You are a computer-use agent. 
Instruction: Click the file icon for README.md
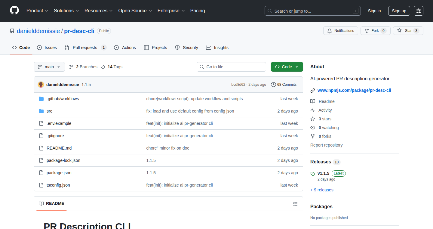coord(41,148)
